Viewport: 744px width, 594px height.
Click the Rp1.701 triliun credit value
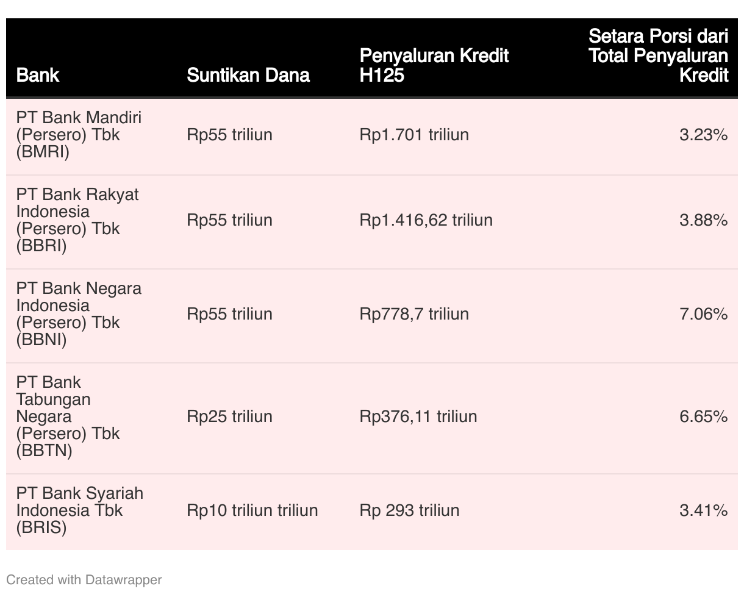(x=414, y=135)
